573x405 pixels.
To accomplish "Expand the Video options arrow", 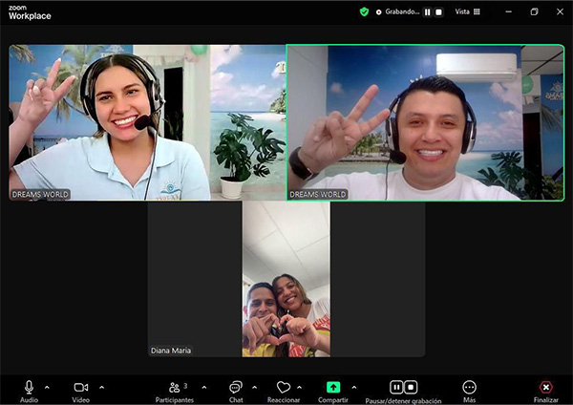I will (x=102, y=387).
